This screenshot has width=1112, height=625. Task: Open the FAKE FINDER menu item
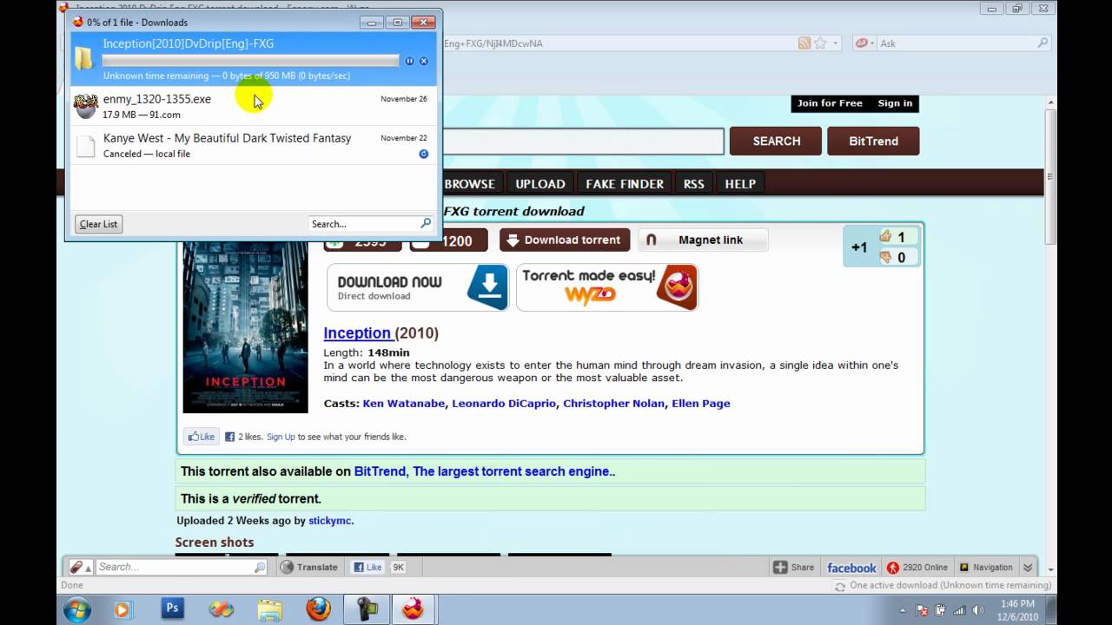[625, 183]
